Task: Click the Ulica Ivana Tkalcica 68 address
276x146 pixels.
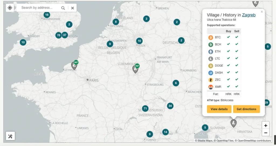Action: [222, 20]
